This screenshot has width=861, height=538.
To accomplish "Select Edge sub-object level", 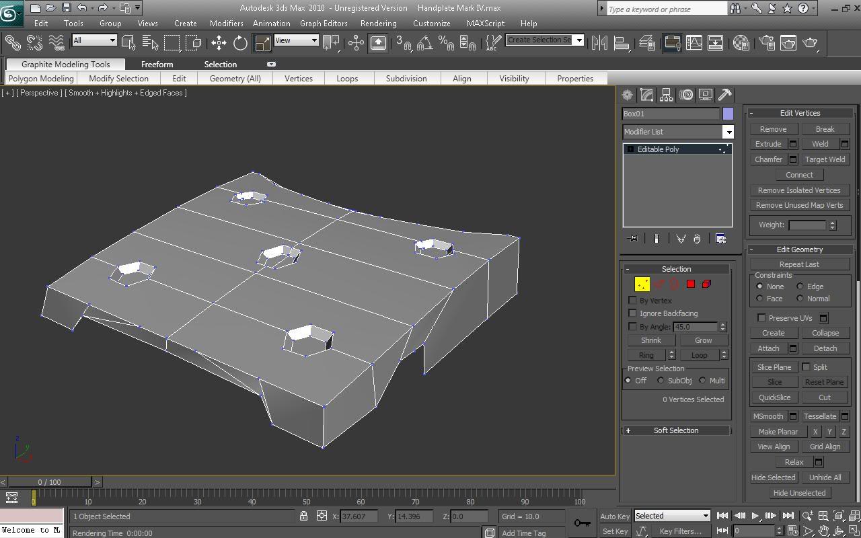I will 659,284.
